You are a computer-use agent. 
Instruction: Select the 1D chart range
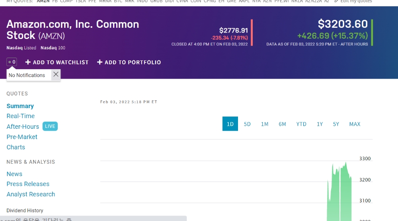coord(230,124)
